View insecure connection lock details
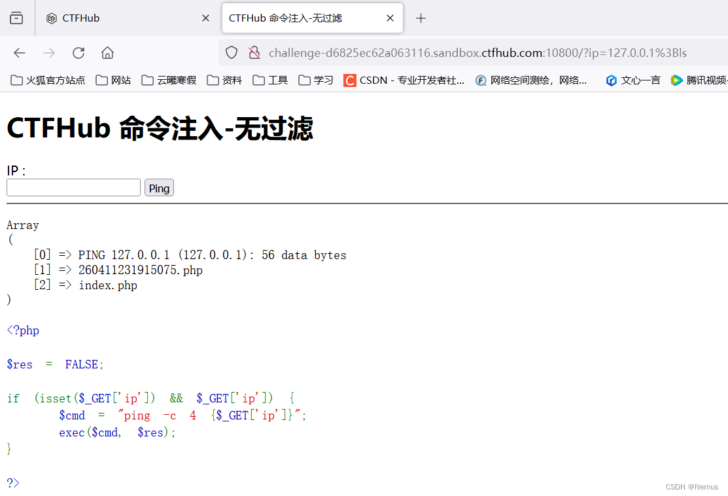The image size is (728, 496). tap(254, 53)
